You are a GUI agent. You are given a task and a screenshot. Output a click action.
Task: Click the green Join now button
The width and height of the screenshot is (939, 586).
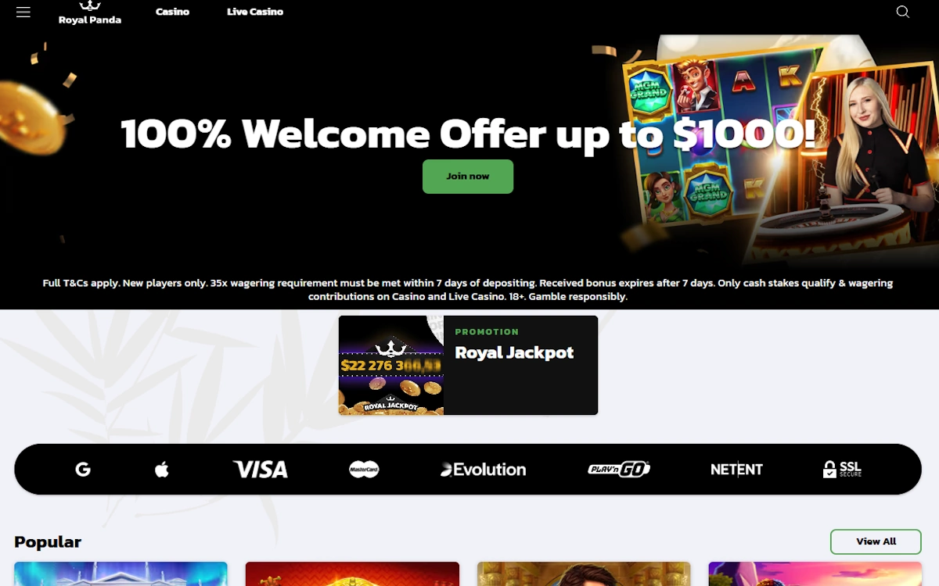468,177
